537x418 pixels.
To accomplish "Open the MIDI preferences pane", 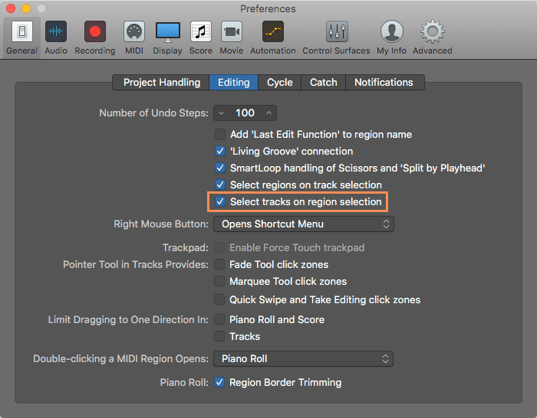I will (x=134, y=38).
